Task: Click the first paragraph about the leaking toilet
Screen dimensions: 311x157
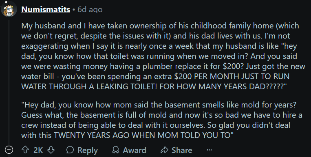Action: point(163,56)
